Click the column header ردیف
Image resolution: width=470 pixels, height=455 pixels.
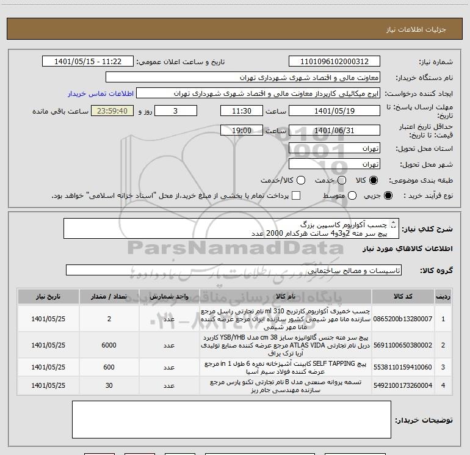pos(443,296)
